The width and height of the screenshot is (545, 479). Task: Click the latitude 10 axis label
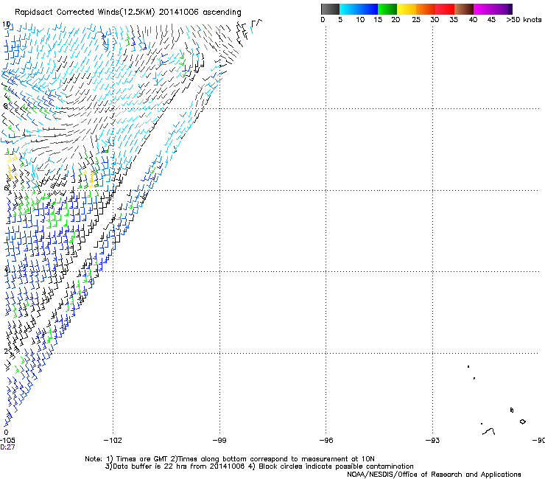(6, 24)
